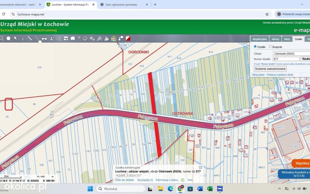This screenshot has height=194, width=310.
Task: Open the overlapping windows tool
Action: 59,38
